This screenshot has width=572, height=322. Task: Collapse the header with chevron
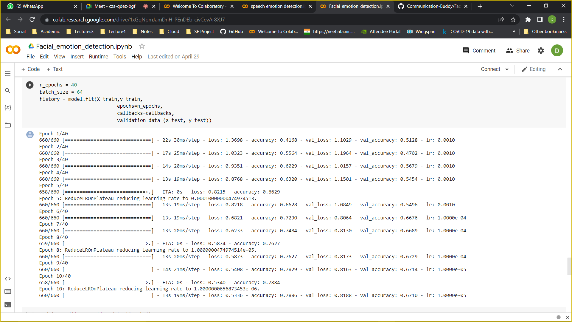pyautogui.click(x=560, y=69)
